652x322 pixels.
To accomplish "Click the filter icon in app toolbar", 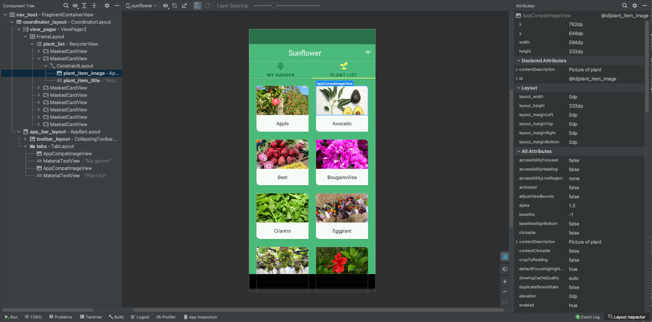I will tap(368, 53).
